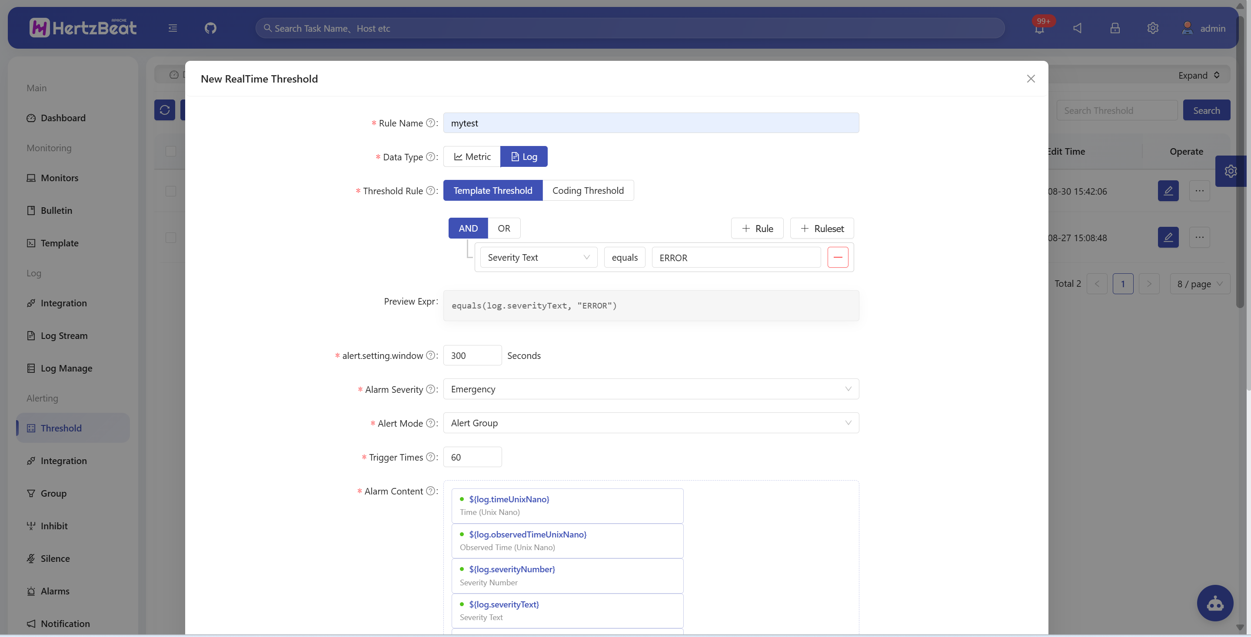This screenshot has width=1251, height=637.
Task: Click the refresh icon button in threshold list
Action: [165, 110]
